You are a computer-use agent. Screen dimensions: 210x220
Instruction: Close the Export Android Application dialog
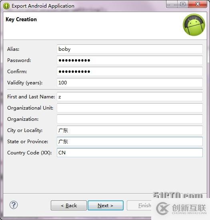(198, 4)
